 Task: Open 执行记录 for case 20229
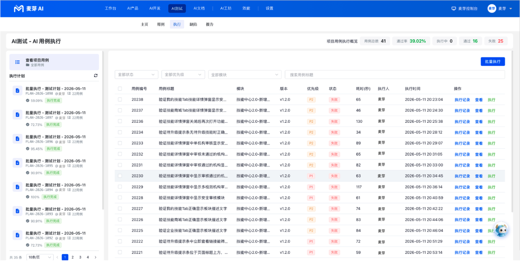coord(462,187)
